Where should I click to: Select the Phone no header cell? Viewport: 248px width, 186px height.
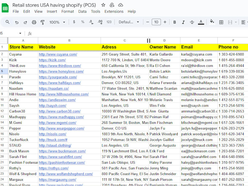point(233,47)
